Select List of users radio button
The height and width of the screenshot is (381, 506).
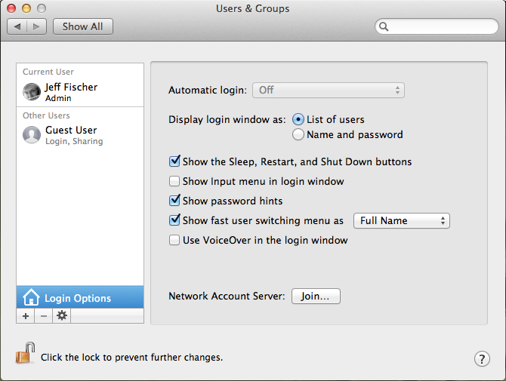[298, 120]
